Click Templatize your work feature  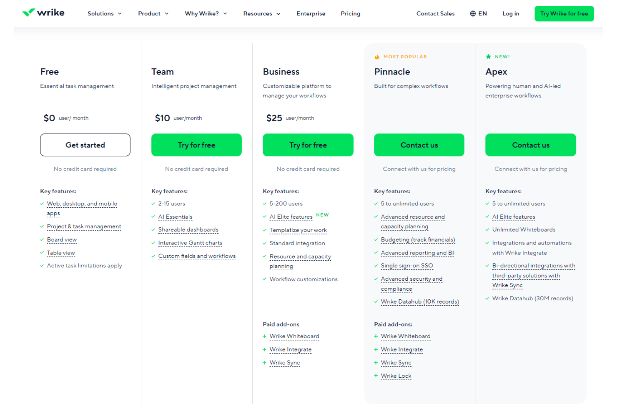tap(298, 230)
